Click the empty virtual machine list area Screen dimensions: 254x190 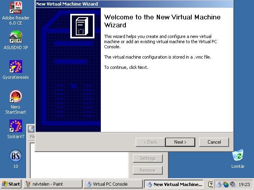coord(79,162)
